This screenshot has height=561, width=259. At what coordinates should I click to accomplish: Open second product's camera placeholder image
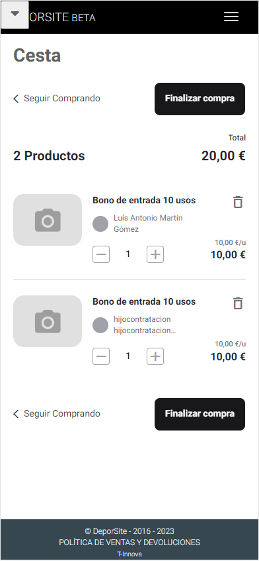(48, 321)
